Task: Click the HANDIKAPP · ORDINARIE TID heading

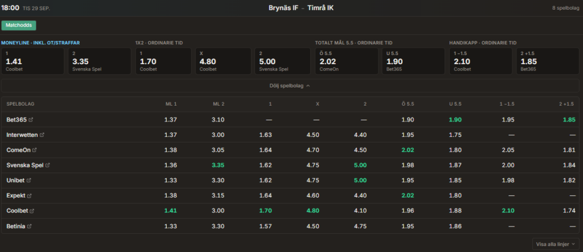Action: 483,43
